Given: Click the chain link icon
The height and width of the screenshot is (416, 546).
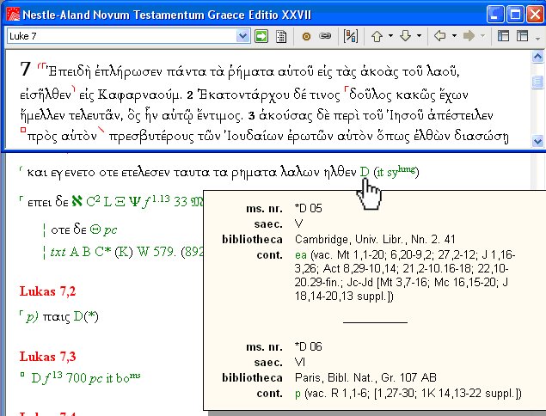Looking at the screenshot, I should (325, 36).
